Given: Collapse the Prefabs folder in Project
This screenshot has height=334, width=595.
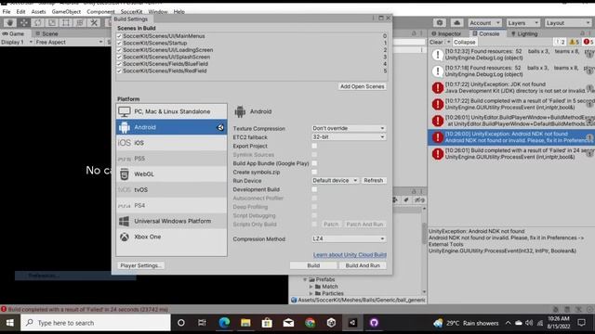Looking at the screenshot, I should point(305,279).
